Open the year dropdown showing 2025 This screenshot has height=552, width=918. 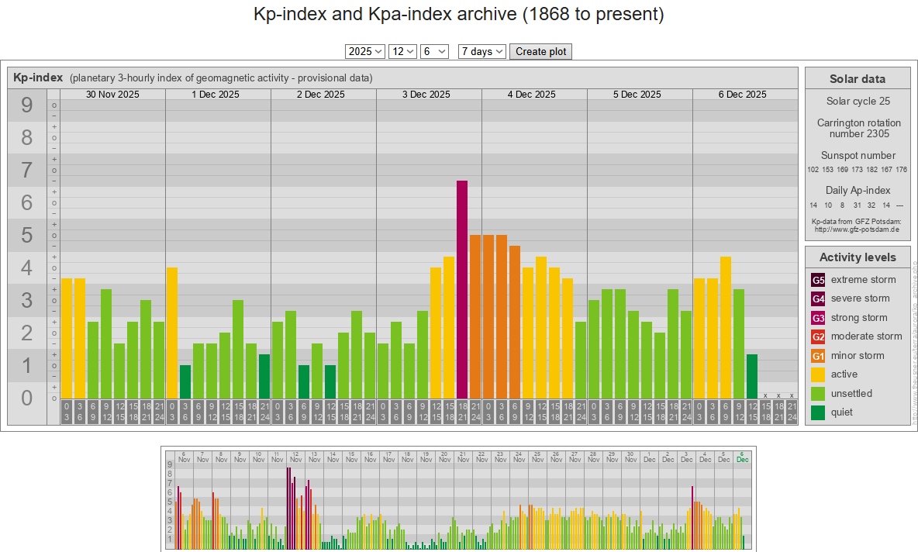click(x=365, y=51)
